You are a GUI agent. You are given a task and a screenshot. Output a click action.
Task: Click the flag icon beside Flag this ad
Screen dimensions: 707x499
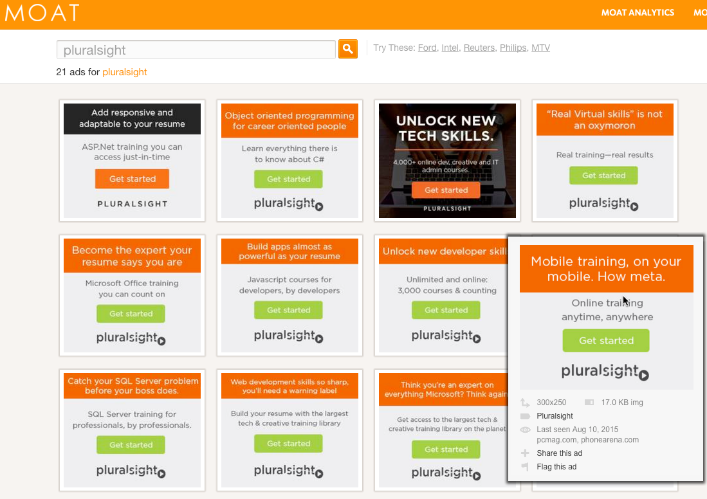click(x=526, y=467)
